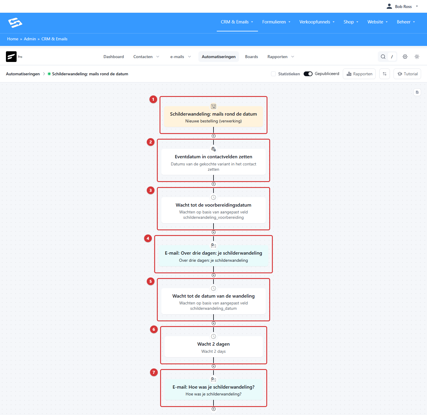The image size is (427, 415).
Task: Open the search icon in the CRM toolbar
Action: [383, 57]
